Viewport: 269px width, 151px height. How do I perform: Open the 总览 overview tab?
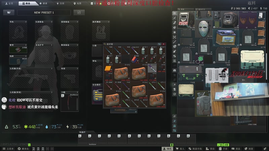[9, 3]
